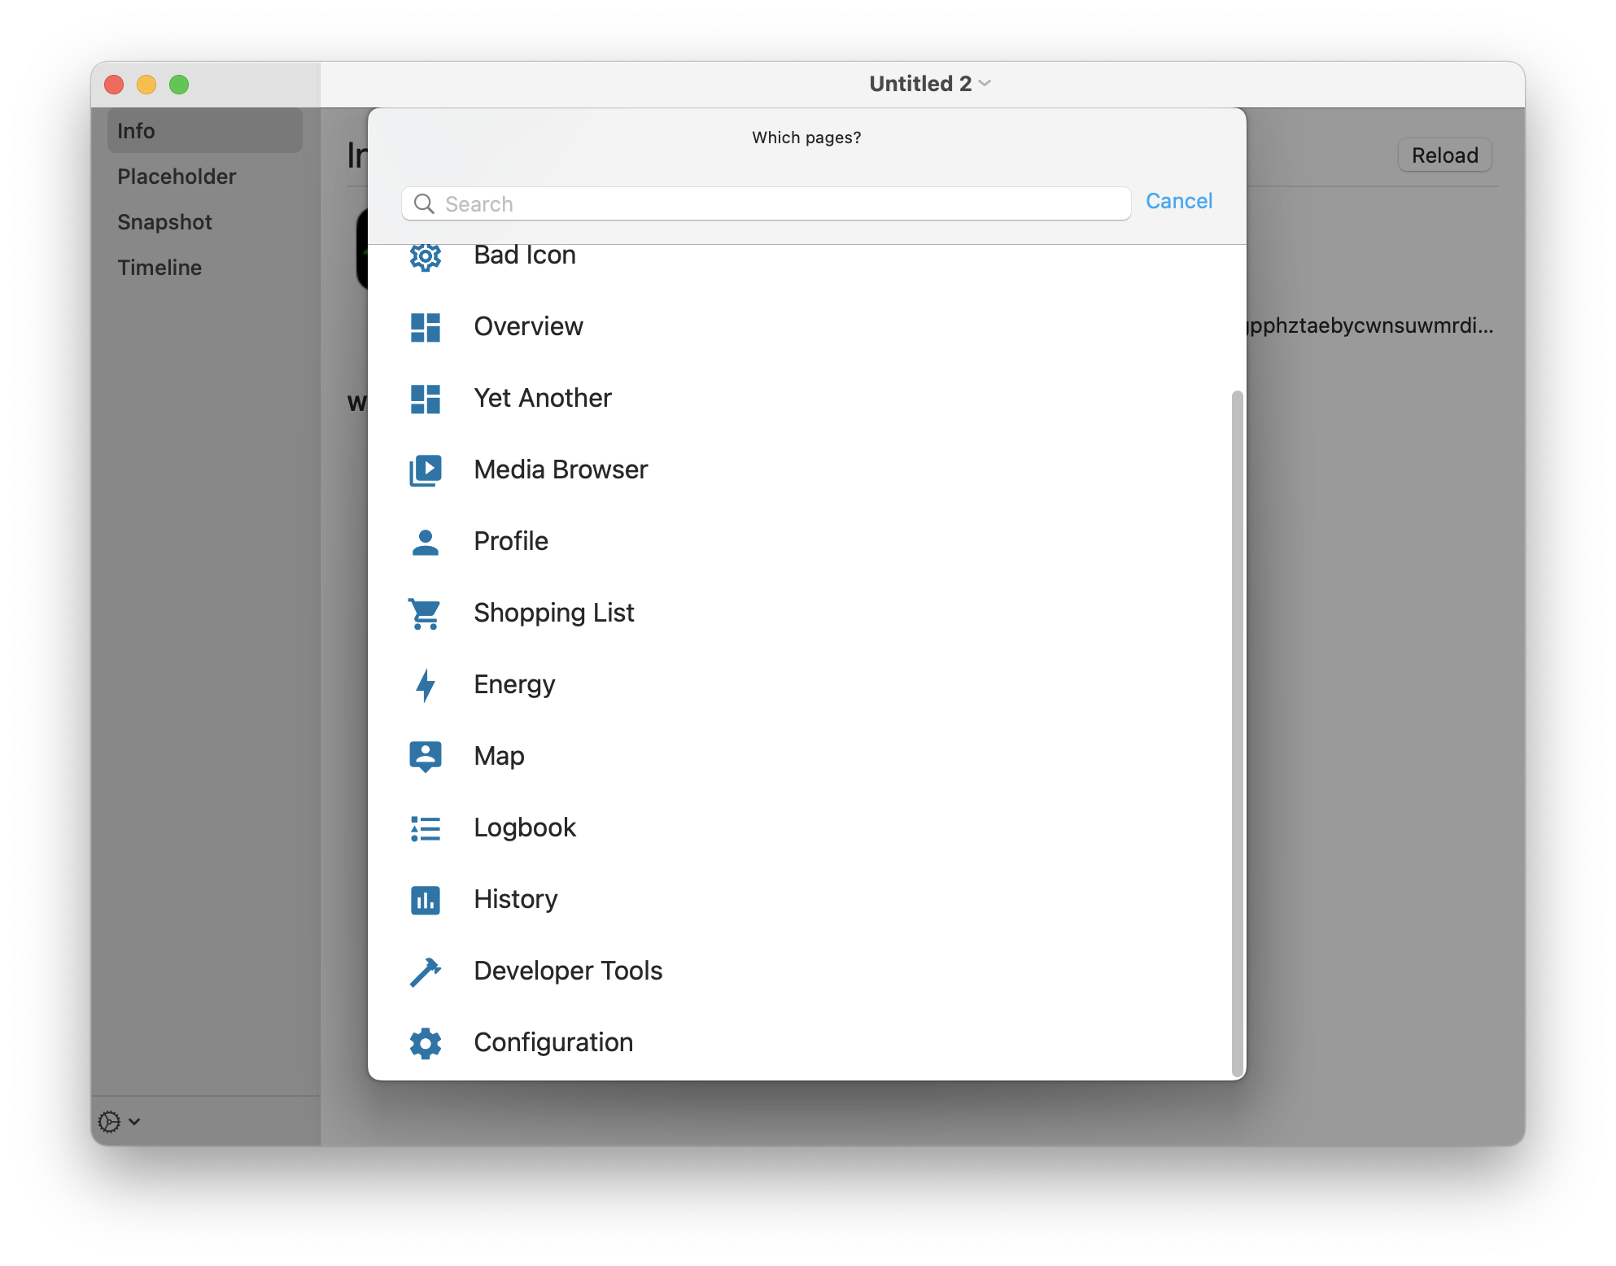Click the History chart icon
The width and height of the screenshot is (1616, 1266).
click(425, 900)
